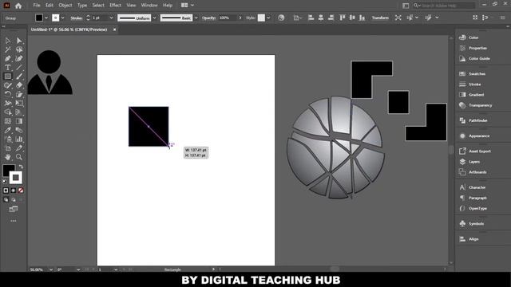
Task: Select the Eraser tool
Action: coord(19,85)
